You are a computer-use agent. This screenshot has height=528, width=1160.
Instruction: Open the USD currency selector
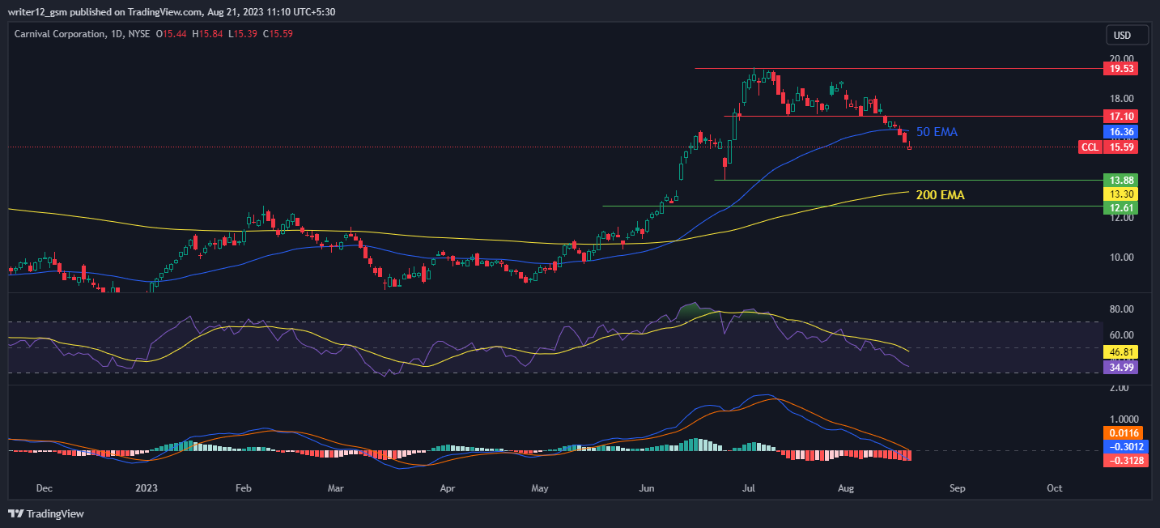click(1128, 36)
